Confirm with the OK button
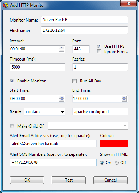This screenshot has height=193, width=139. (x=27, y=180)
